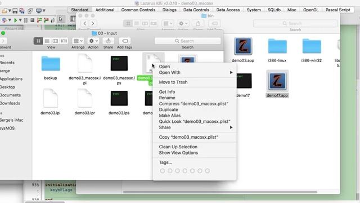Select the i386-linux folder in bin window
360x203 pixels.
tap(277, 46)
